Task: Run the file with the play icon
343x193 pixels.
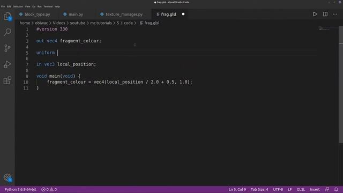Action: (x=315, y=14)
